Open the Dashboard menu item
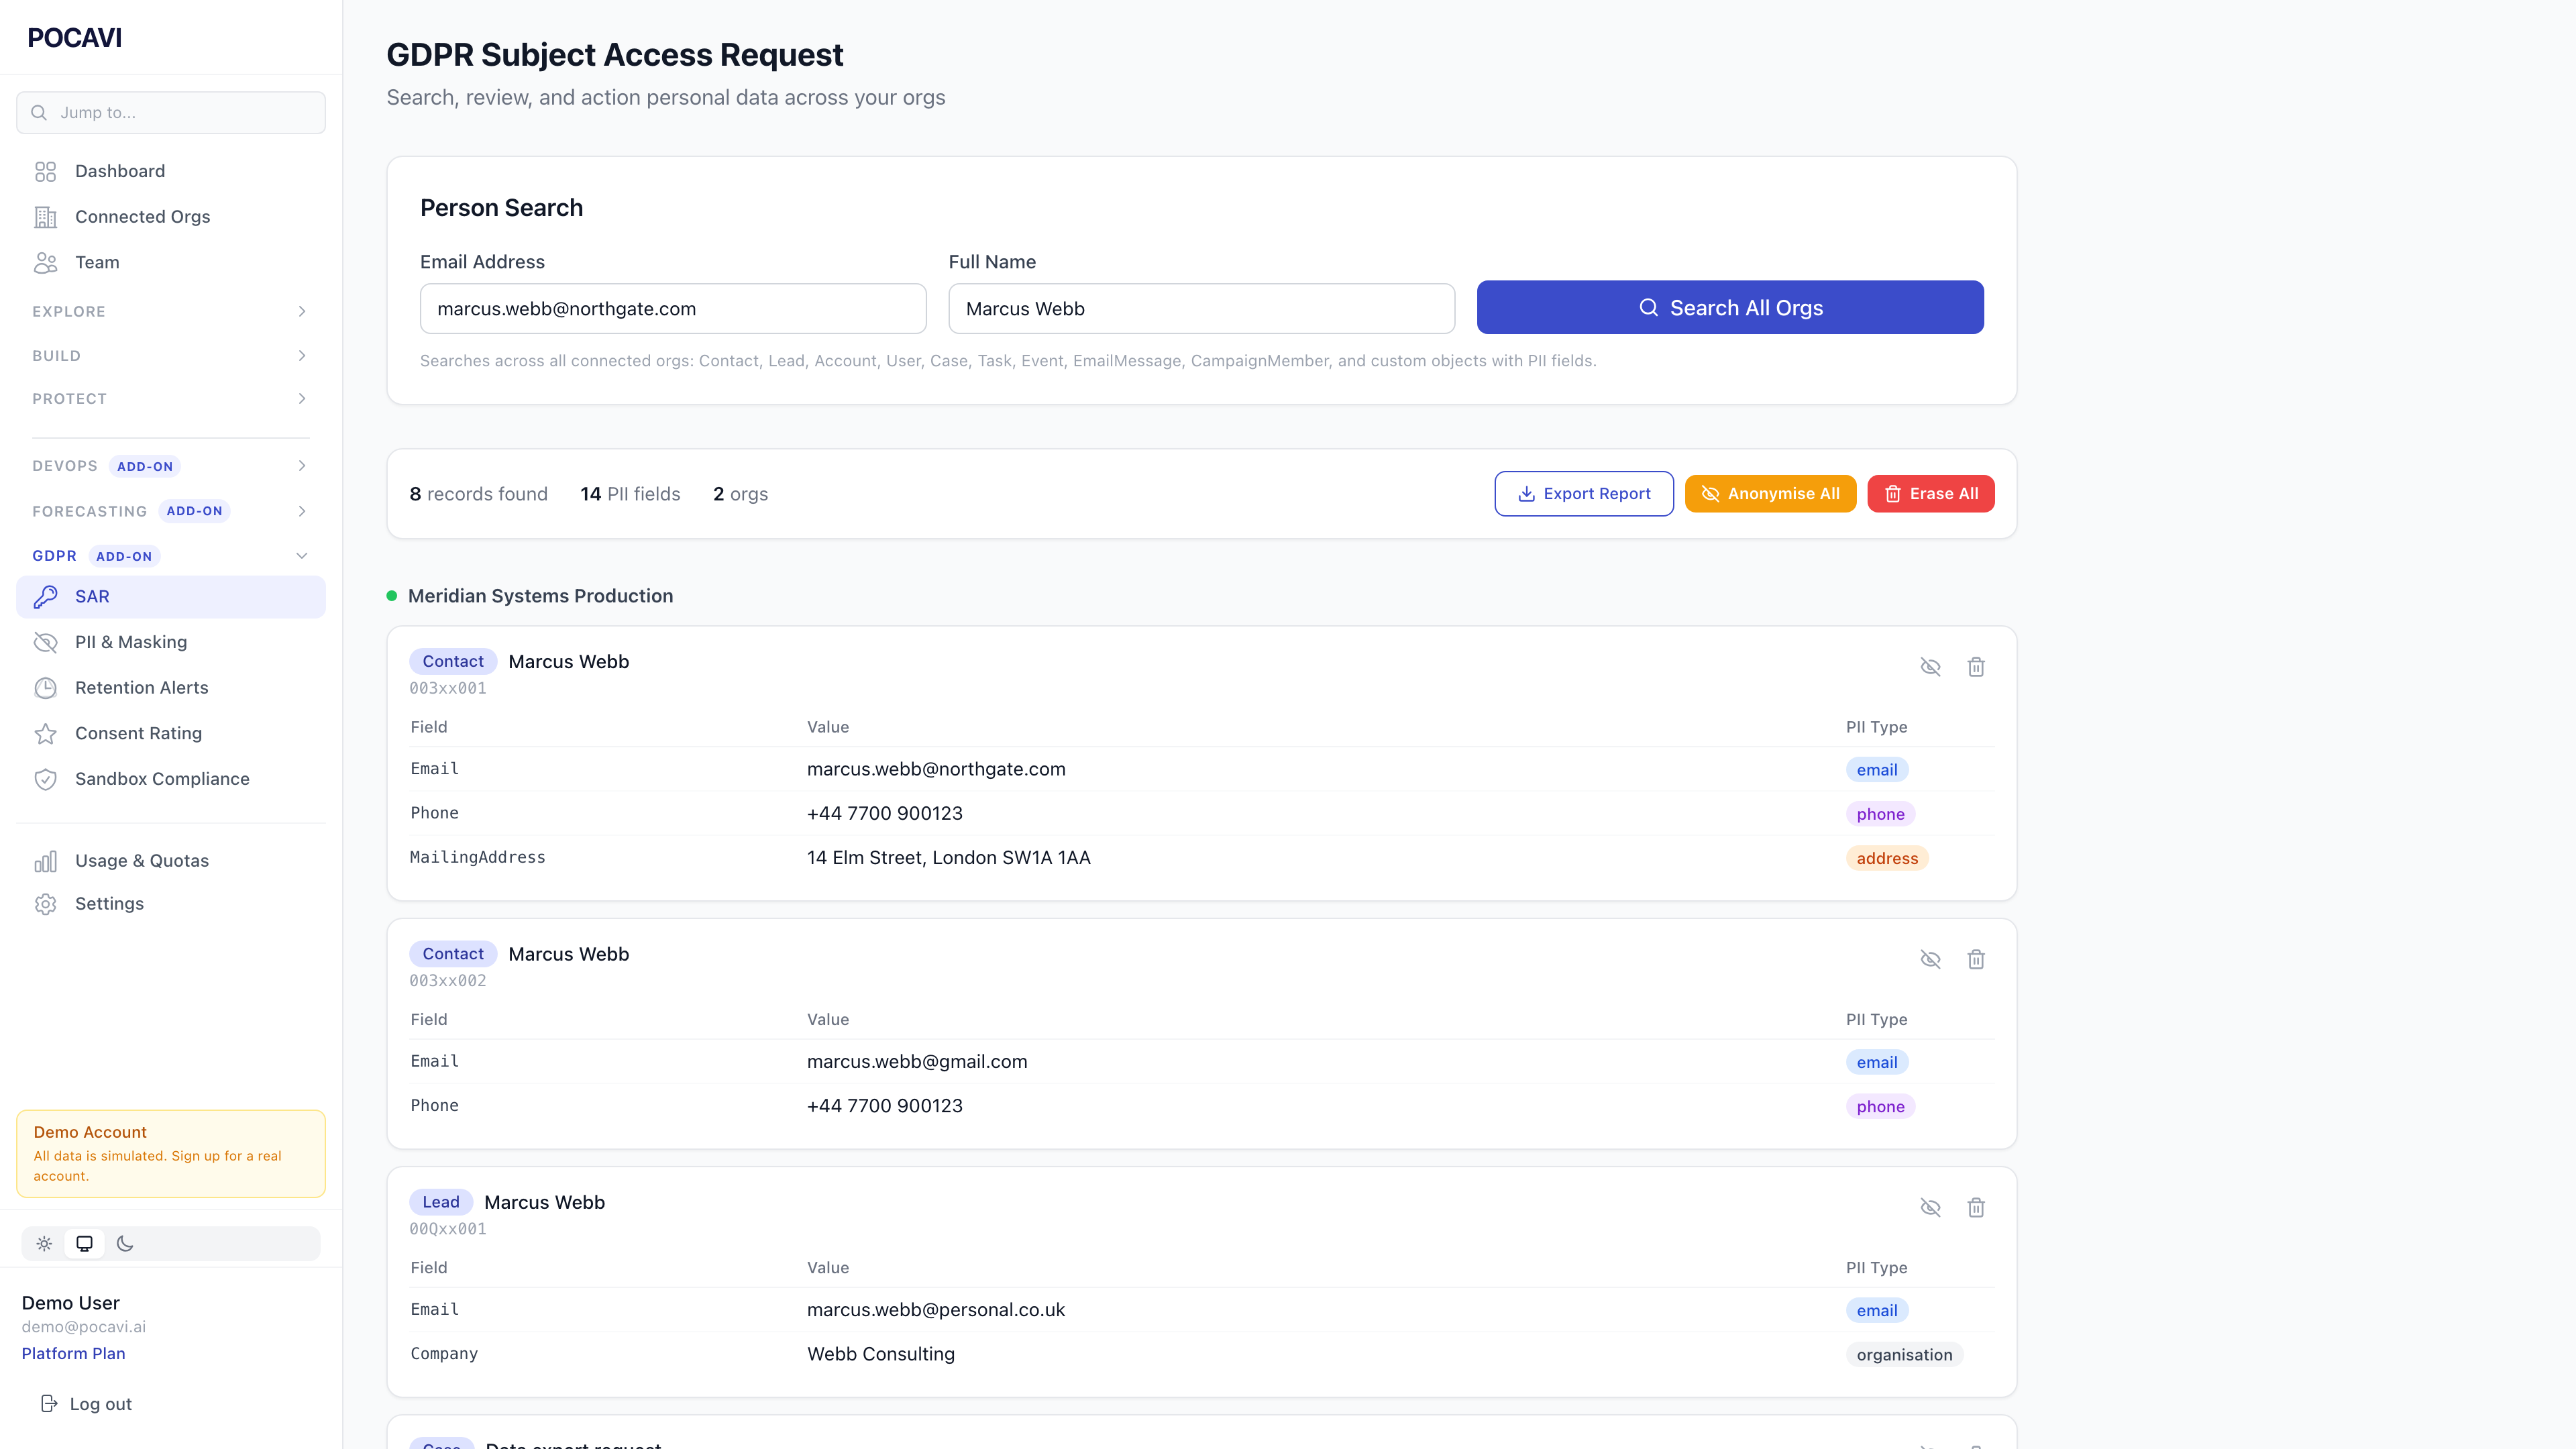 [x=119, y=171]
